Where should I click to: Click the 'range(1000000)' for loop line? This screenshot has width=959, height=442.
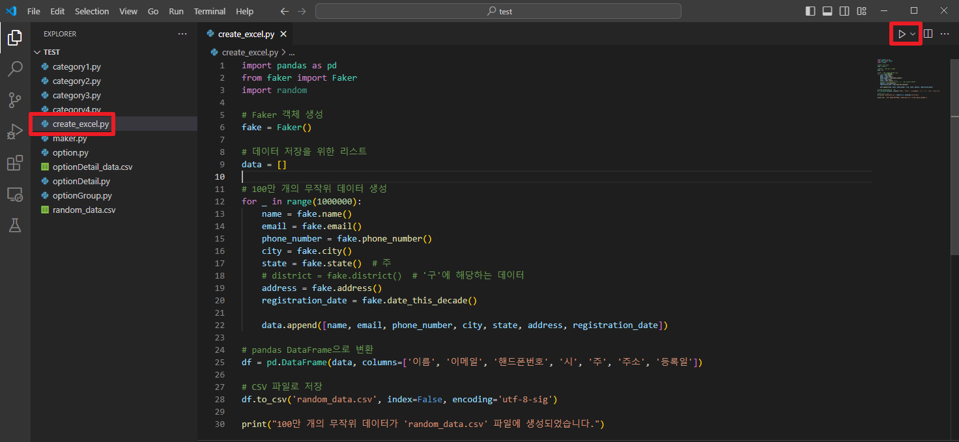click(302, 201)
